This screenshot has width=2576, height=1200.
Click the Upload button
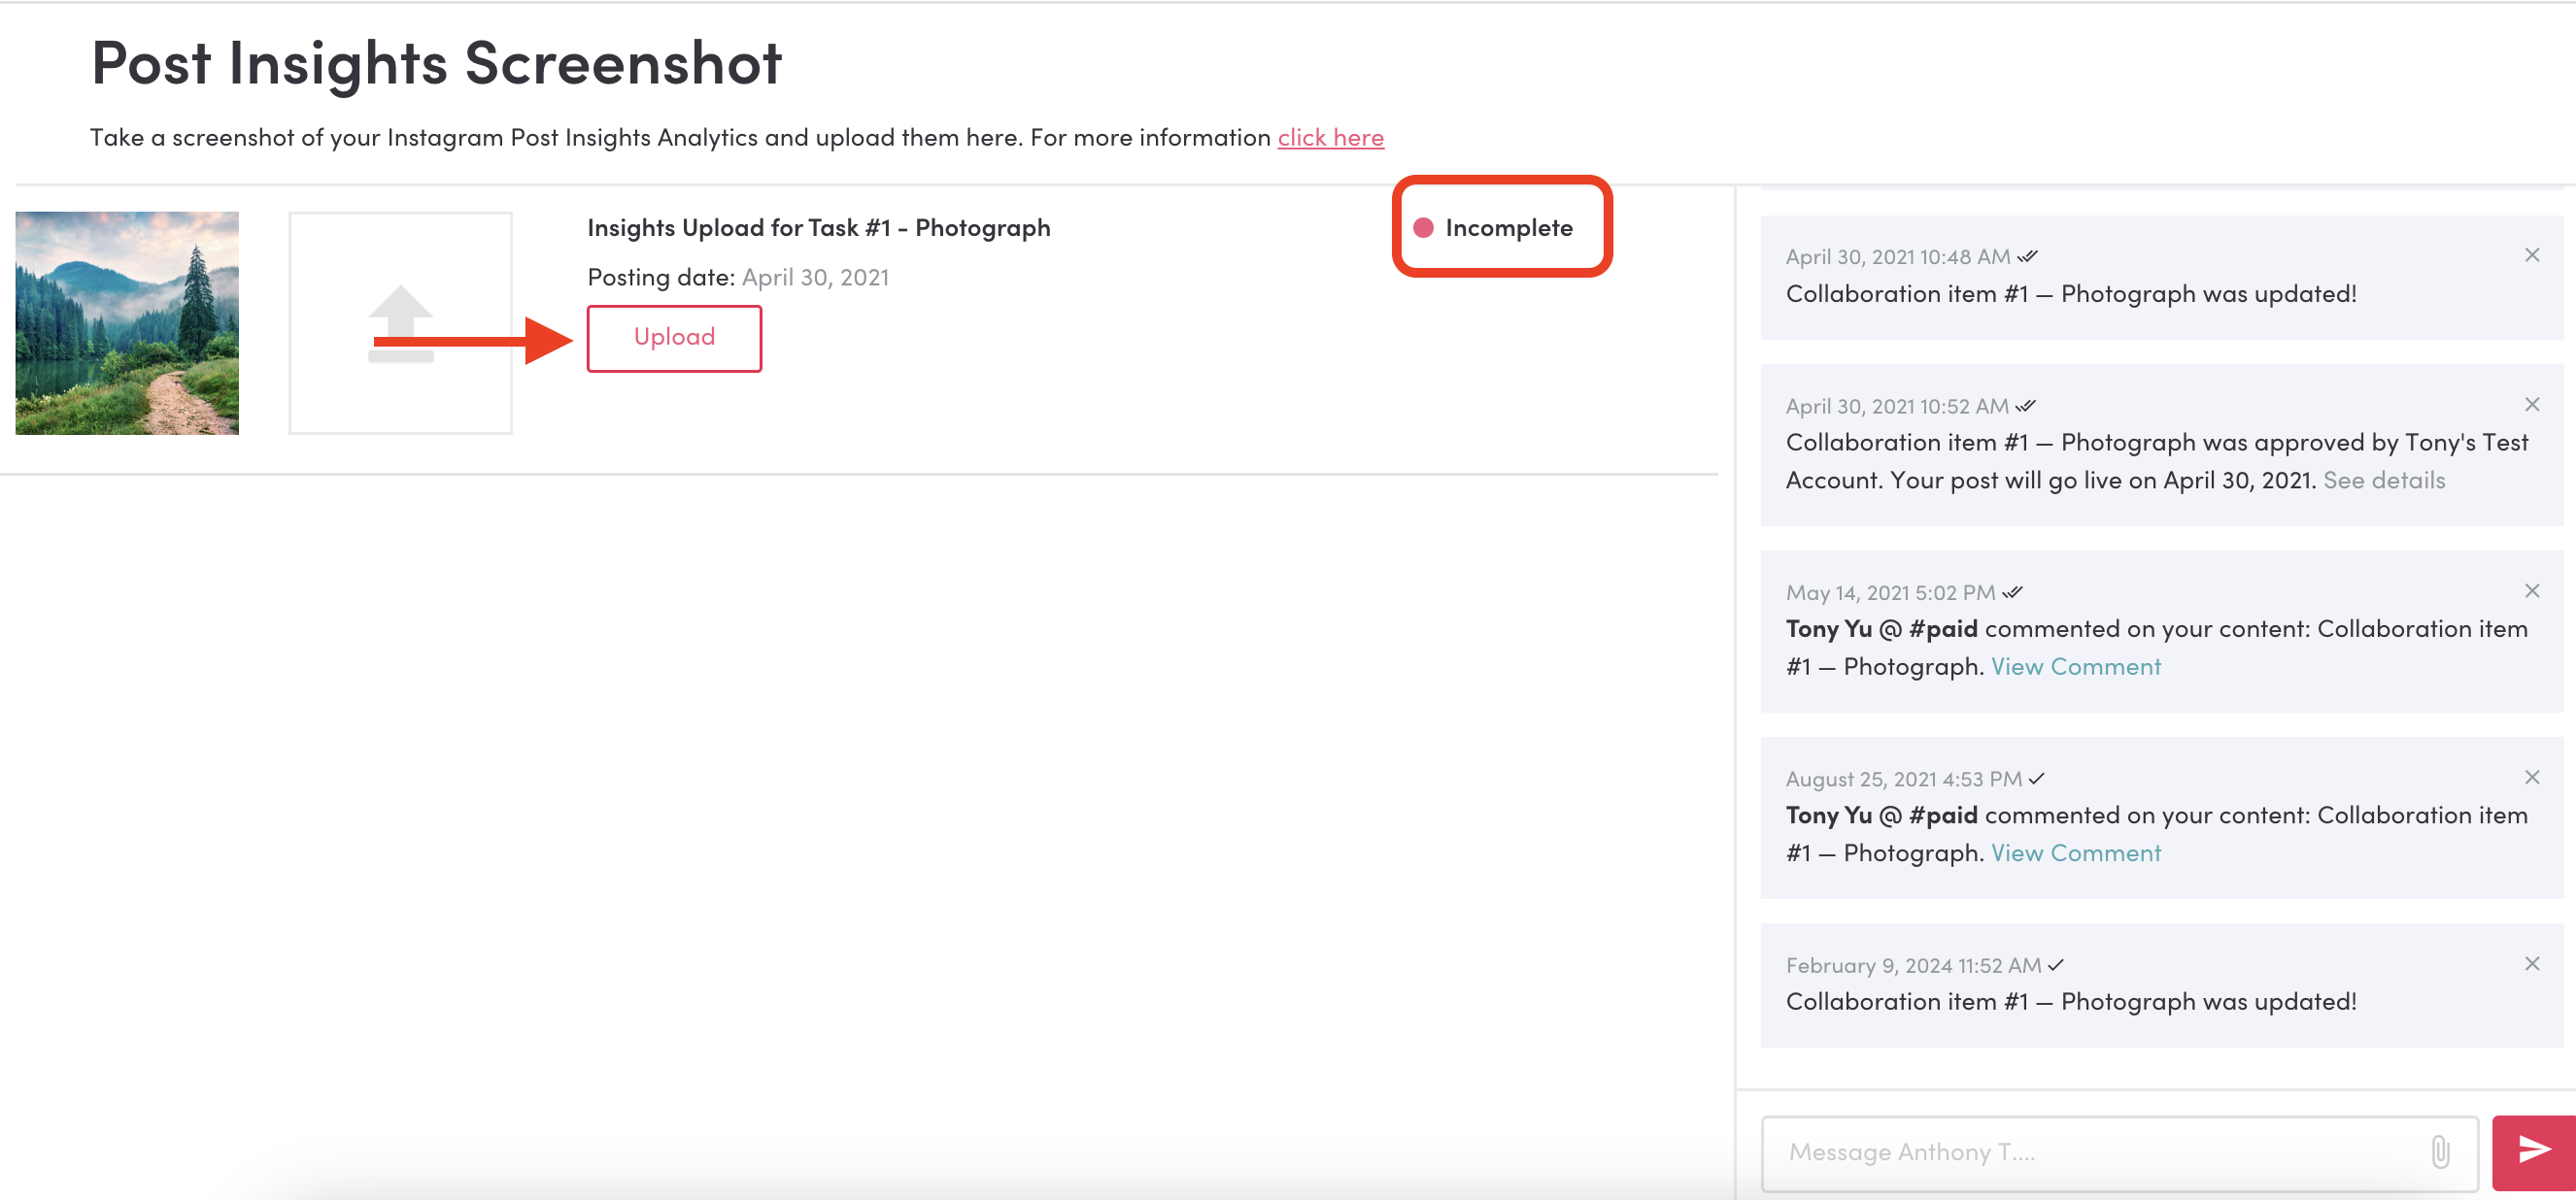pos(674,338)
